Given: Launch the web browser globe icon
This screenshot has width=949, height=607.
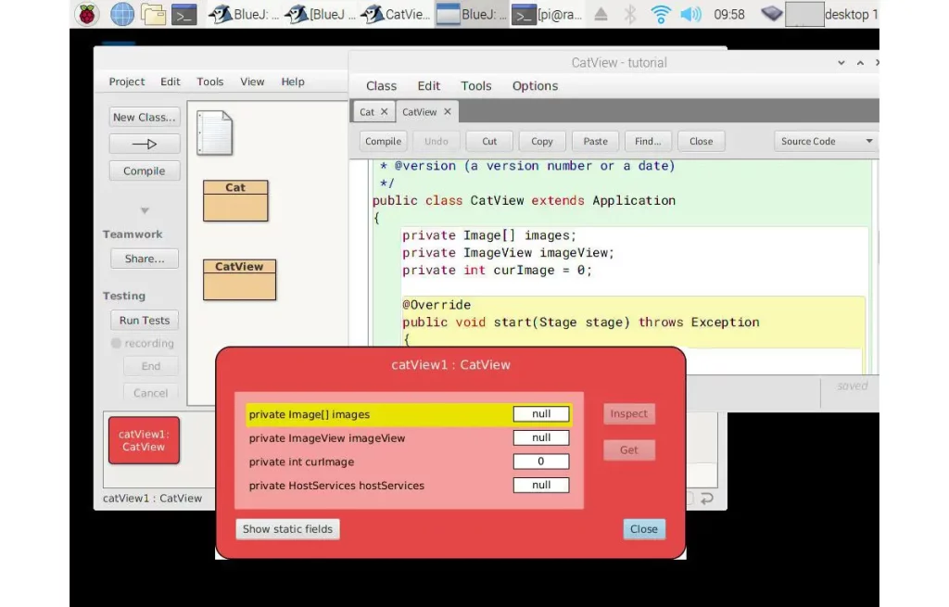Looking at the screenshot, I should [x=122, y=14].
